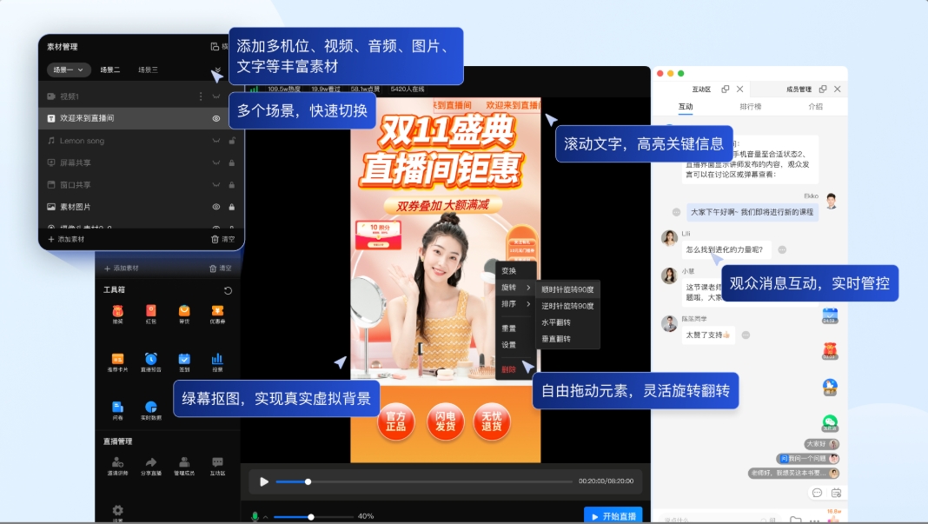The height and width of the screenshot is (524, 928).
Task: Select the 优惠券 coupon tool
Action: point(220,313)
